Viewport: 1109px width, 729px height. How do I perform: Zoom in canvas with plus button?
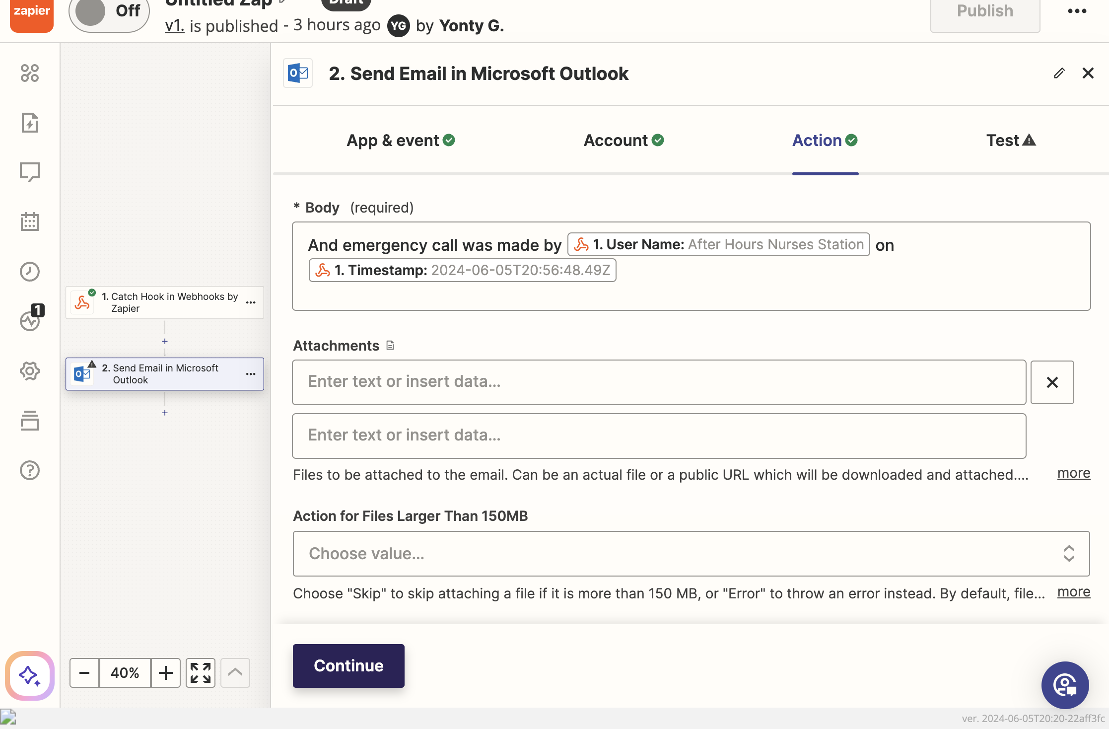[x=166, y=673]
